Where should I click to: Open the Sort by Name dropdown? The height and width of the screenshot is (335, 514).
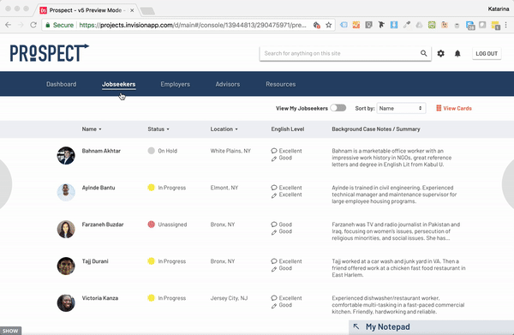(x=401, y=108)
